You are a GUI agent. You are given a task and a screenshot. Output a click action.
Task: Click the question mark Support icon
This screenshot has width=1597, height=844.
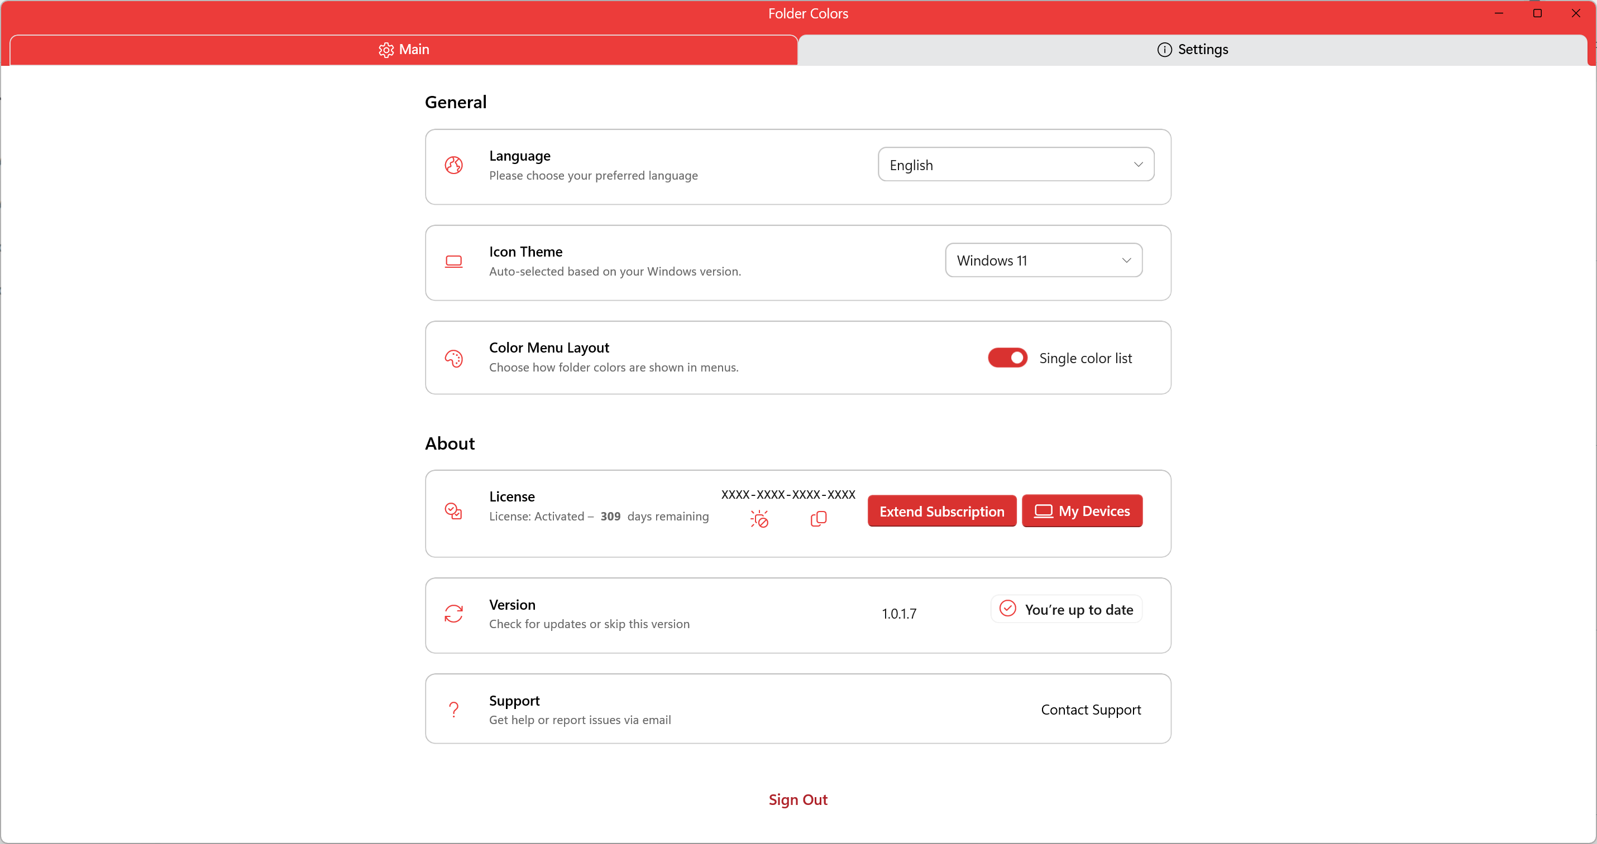click(x=454, y=710)
